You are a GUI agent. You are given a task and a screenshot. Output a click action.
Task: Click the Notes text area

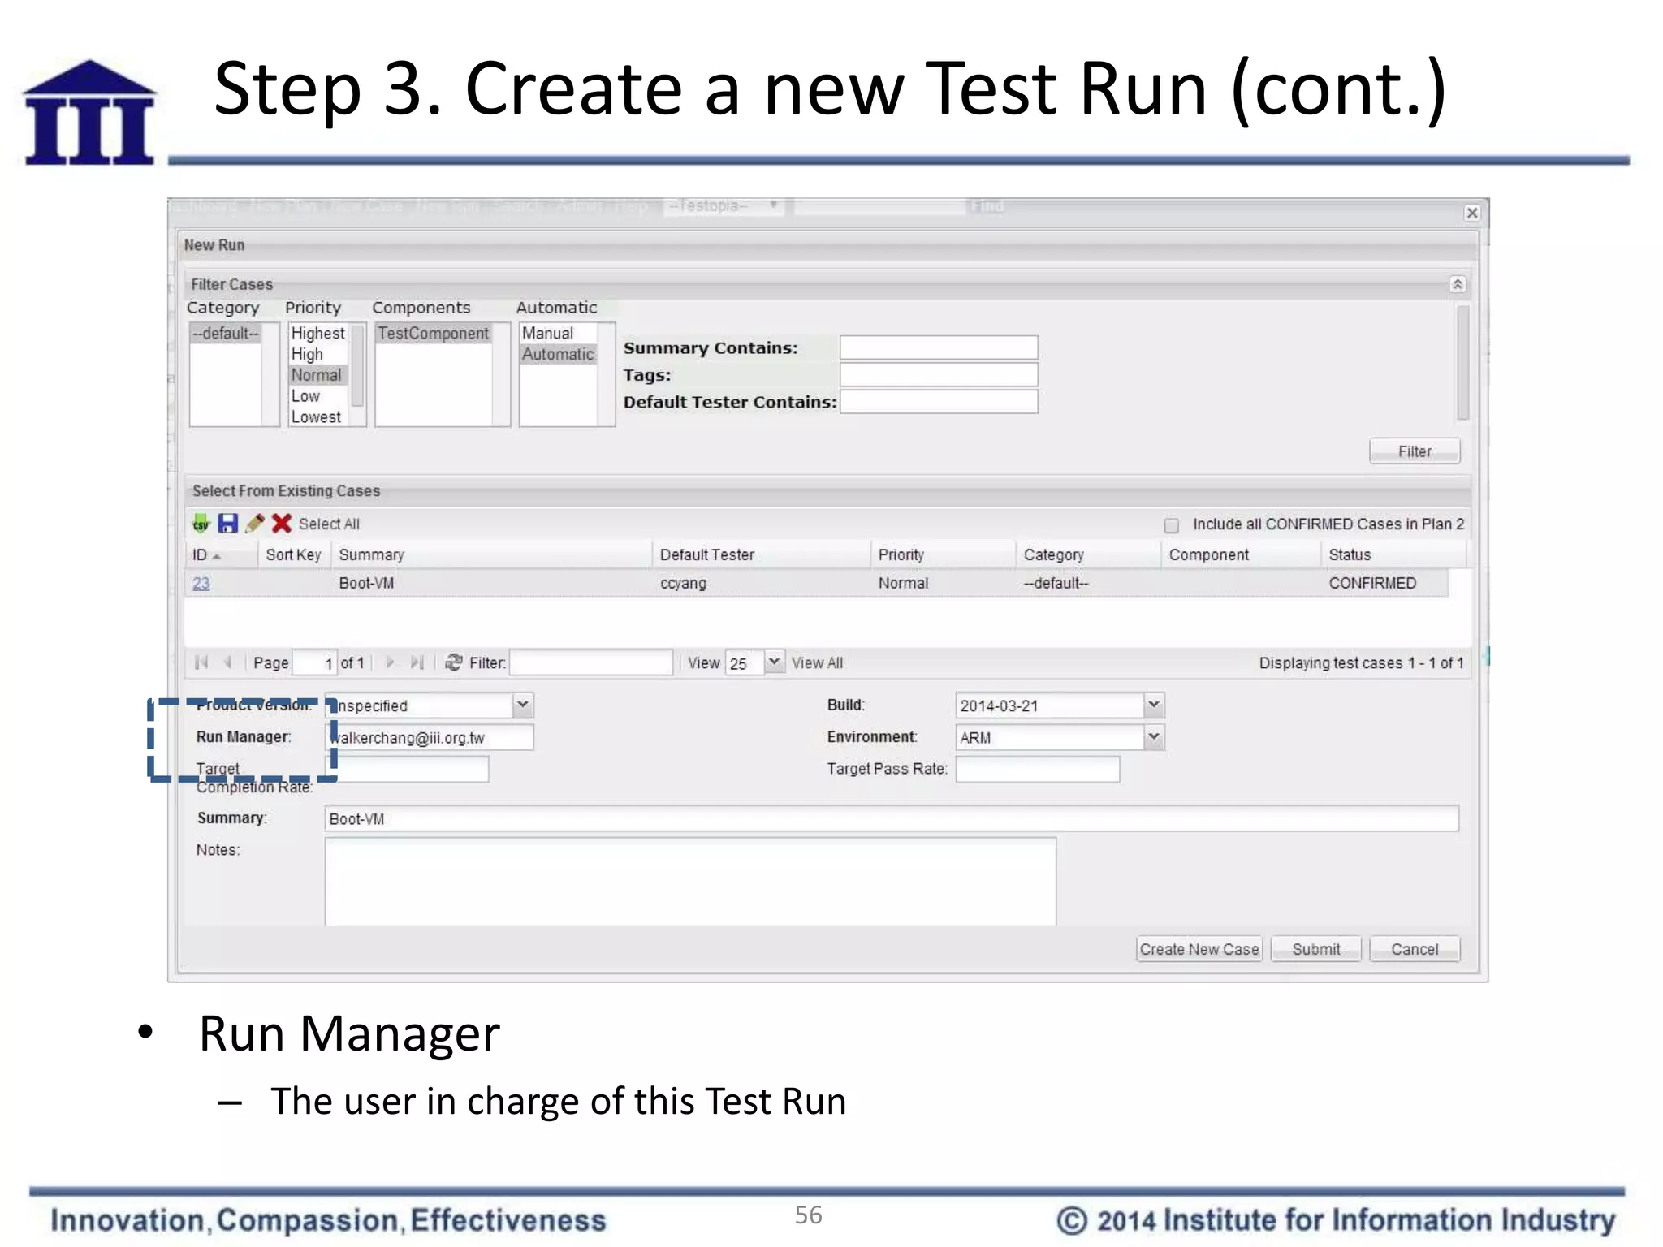[690, 882]
